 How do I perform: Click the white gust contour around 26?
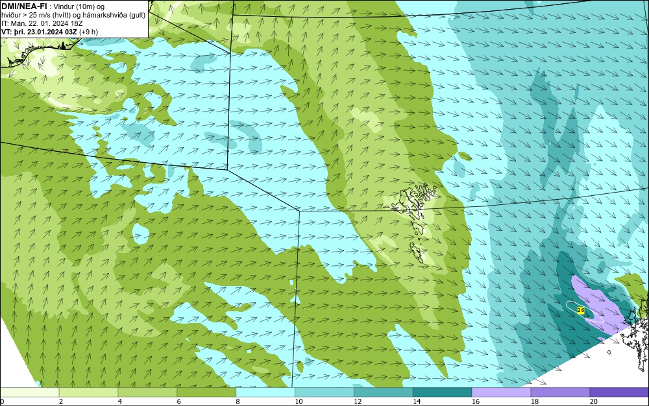pyautogui.click(x=585, y=312)
